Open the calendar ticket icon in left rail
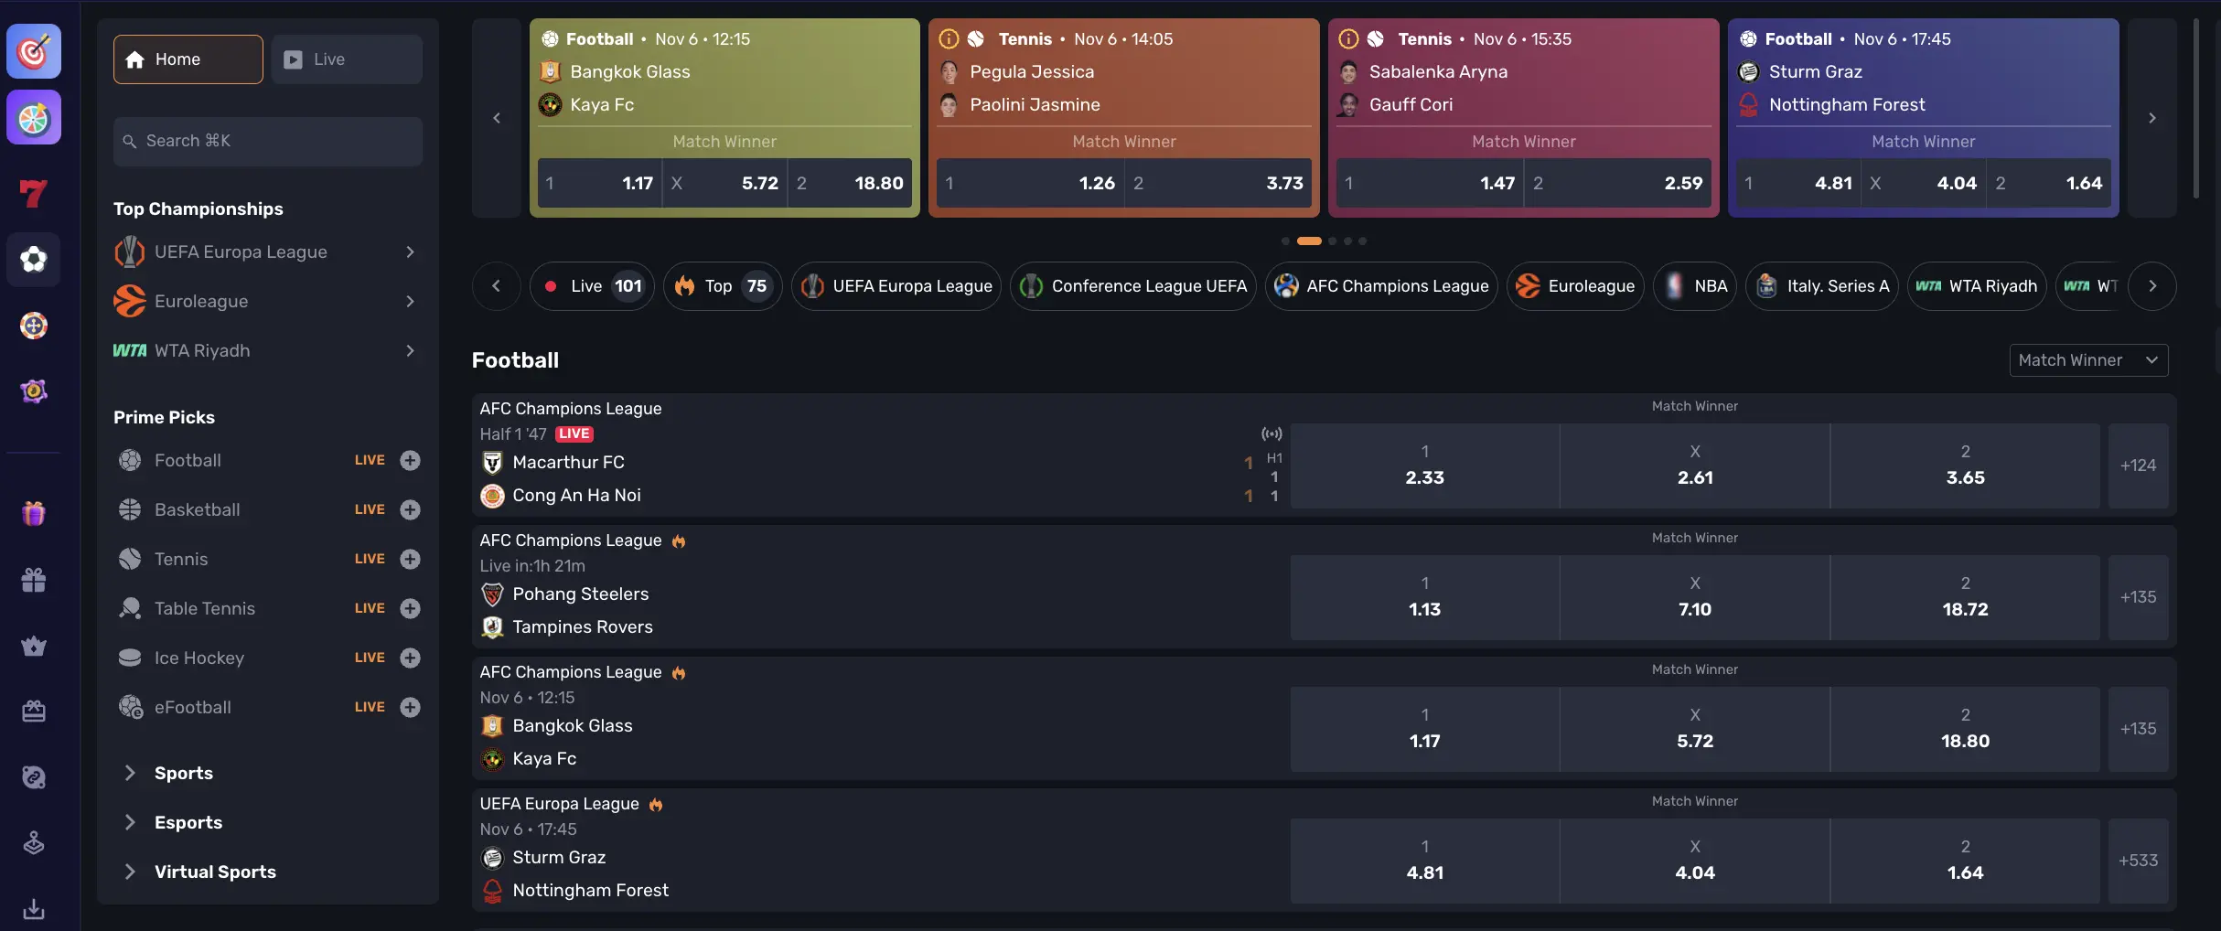Viewport: 2221px width, 931px height. (x=34, y=711)
